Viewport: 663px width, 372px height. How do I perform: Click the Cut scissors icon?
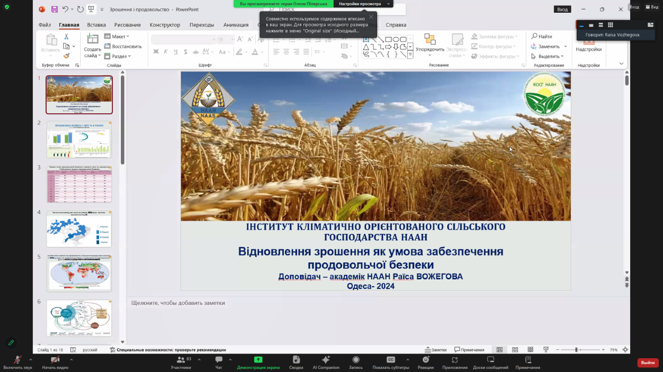(x=66, y=37)
